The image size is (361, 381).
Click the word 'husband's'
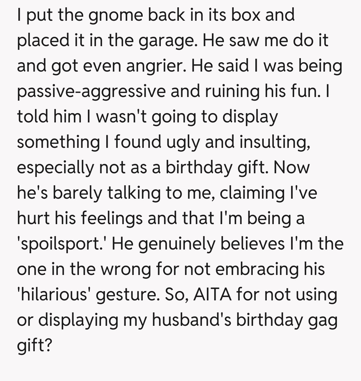click(x=192, y=320)
